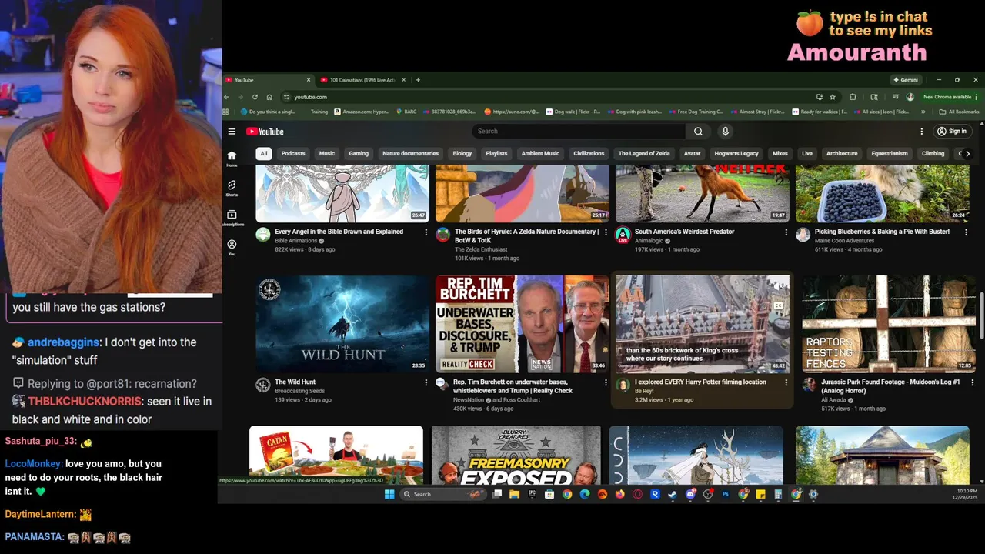Show more category chips with the right arrow

[x=968, y=153]
